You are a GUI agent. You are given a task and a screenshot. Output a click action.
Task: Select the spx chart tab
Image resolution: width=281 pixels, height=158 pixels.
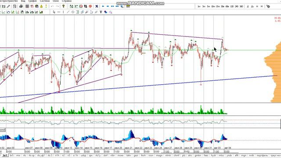coord(91,155)
